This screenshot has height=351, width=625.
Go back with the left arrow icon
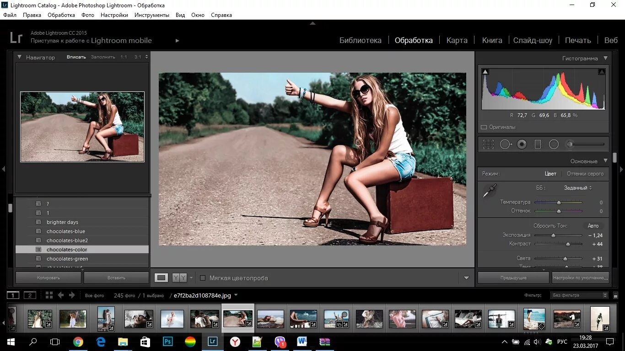tap(61, 295)
